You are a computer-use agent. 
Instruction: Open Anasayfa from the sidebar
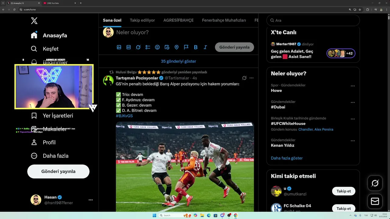(49, 35)
